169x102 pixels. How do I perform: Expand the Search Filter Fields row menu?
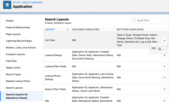pos(164,89)
